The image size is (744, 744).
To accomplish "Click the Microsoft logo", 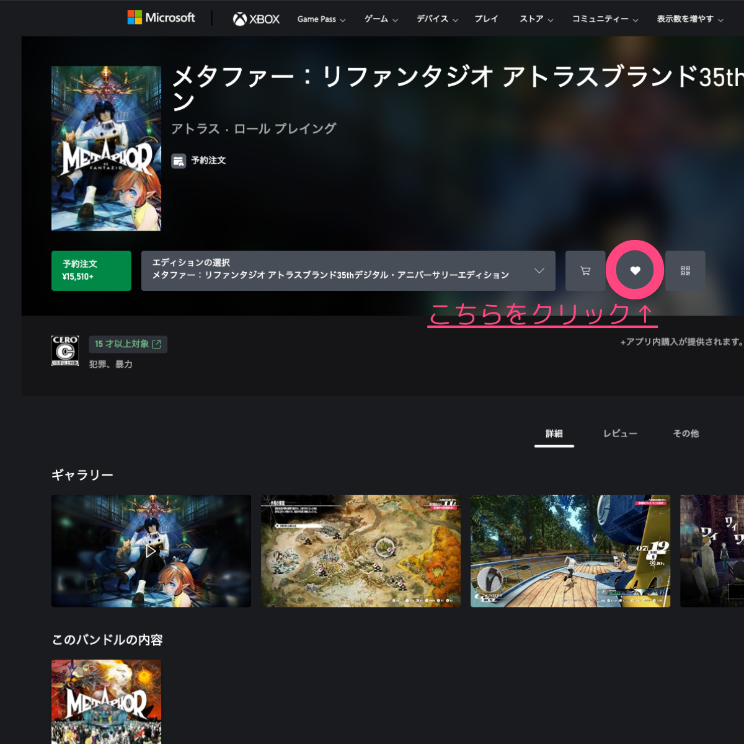I will [161, 18].
